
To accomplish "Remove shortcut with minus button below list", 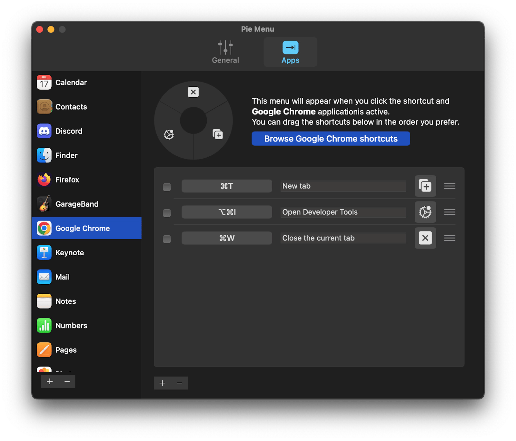I will (180, 383).
